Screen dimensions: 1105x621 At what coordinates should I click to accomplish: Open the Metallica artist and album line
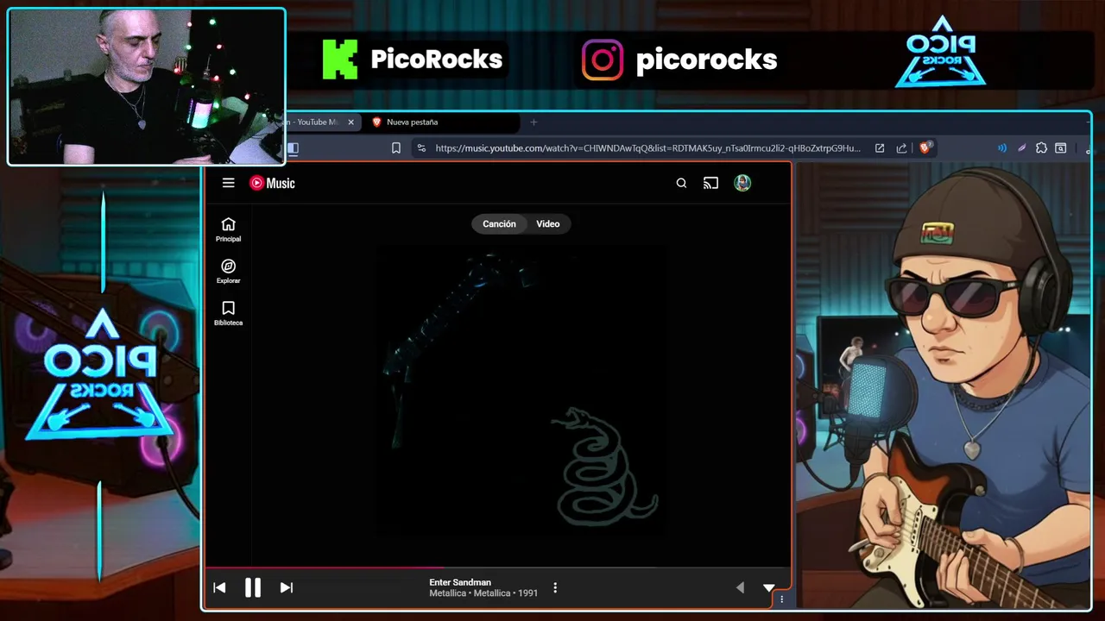(483, 593)
